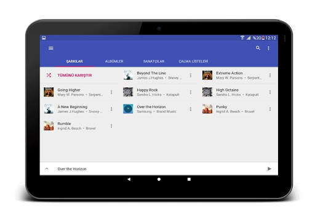Play the song titled Happy Rock
This screenshot has width=315, height=222.
click(147, 90)
